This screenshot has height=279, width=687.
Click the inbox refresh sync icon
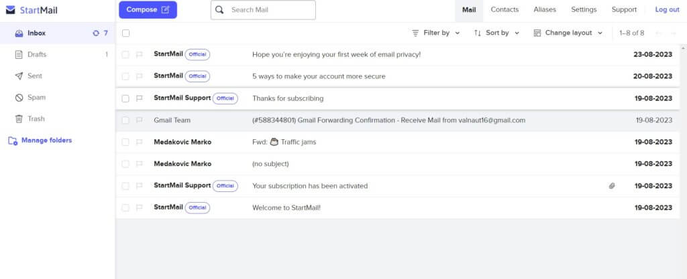[x=96, y=33]
